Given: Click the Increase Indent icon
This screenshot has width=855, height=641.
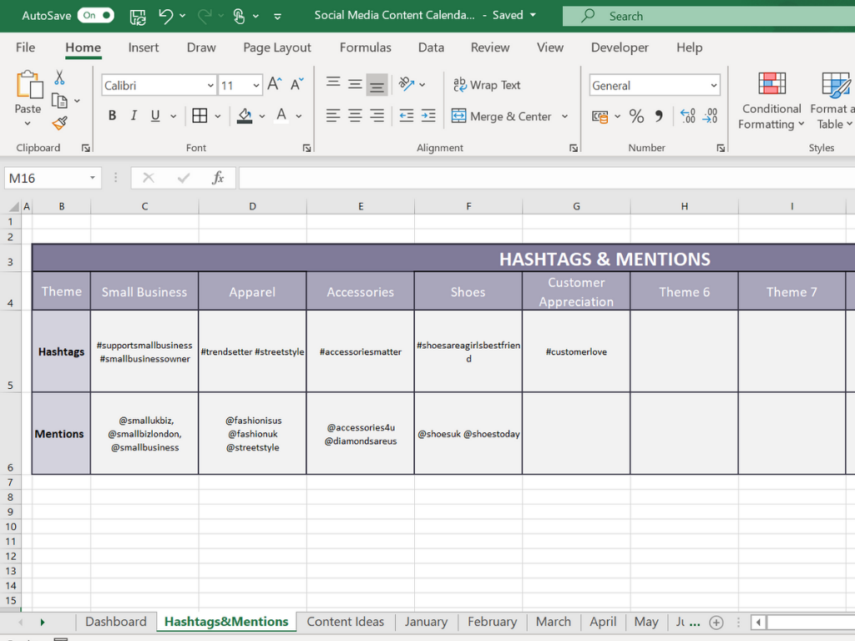Looking at the screenshot, I should click(x=427, y=116).
